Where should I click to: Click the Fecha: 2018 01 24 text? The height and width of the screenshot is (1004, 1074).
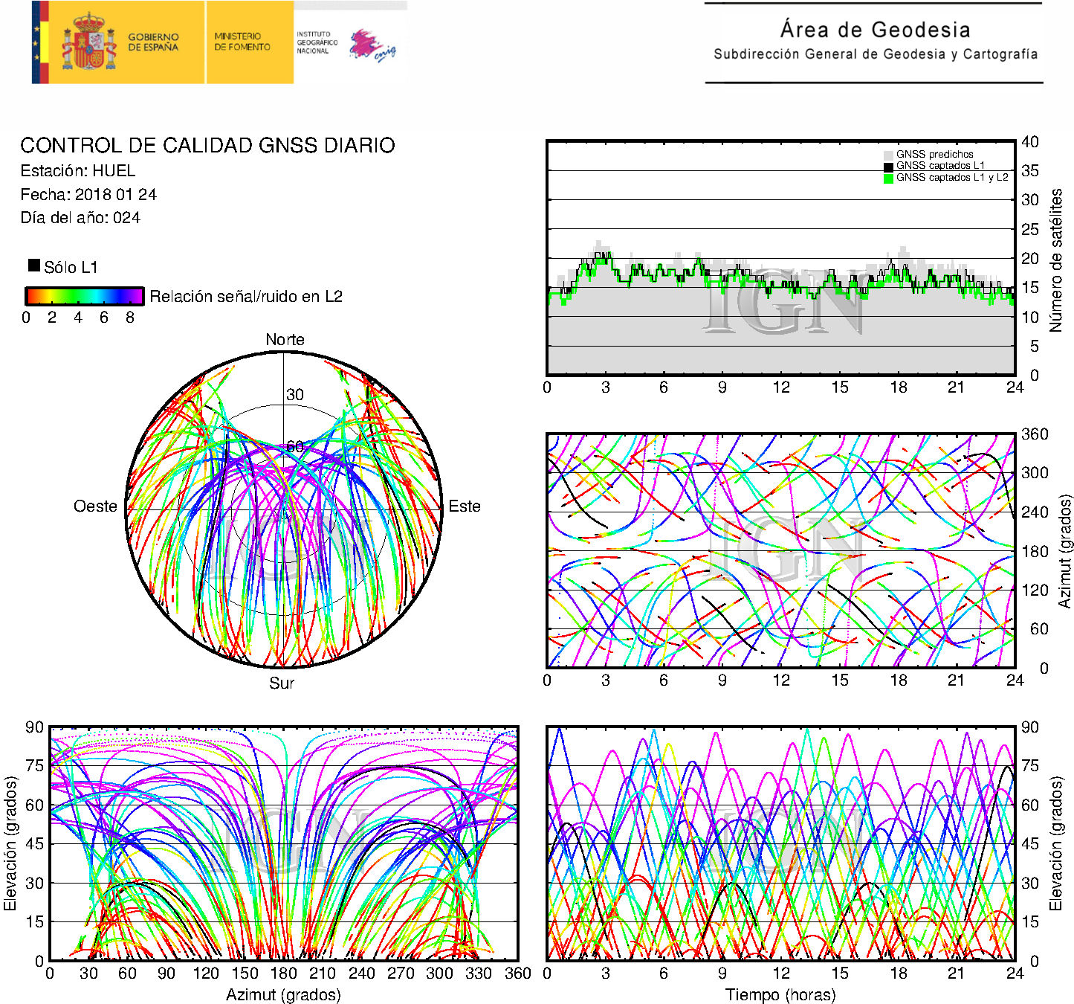88,195
